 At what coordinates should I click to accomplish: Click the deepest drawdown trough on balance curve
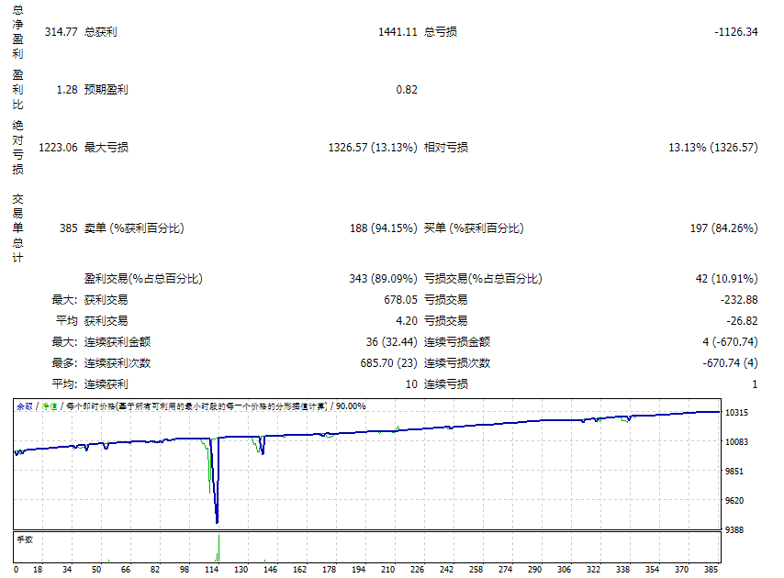point(217,521)
